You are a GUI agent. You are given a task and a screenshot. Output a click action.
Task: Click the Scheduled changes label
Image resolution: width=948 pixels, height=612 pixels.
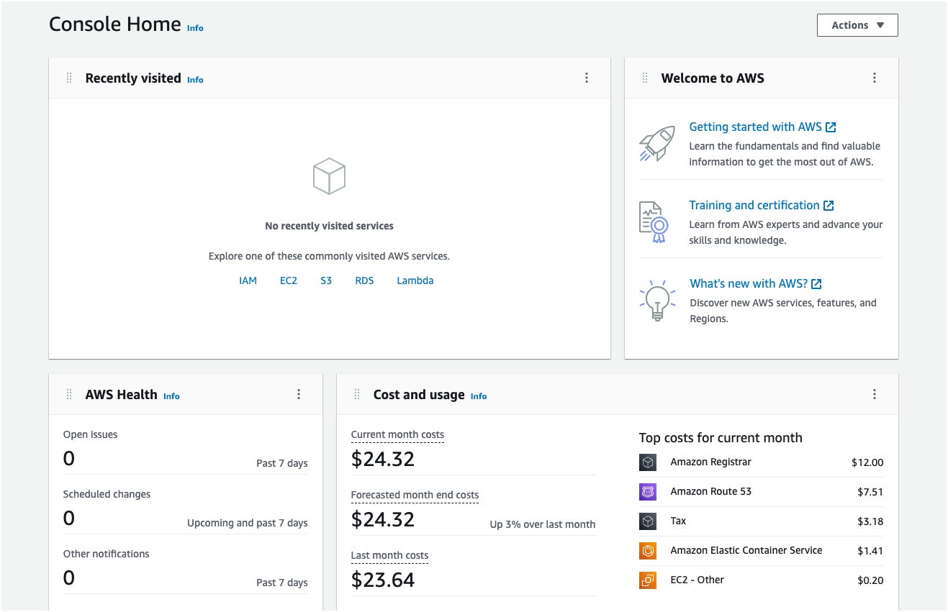107,494
